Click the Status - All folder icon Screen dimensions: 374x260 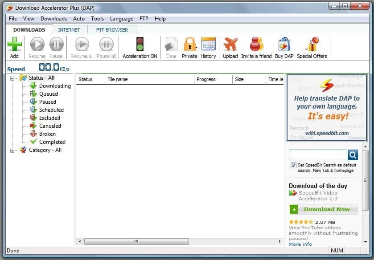click(23, 78)
